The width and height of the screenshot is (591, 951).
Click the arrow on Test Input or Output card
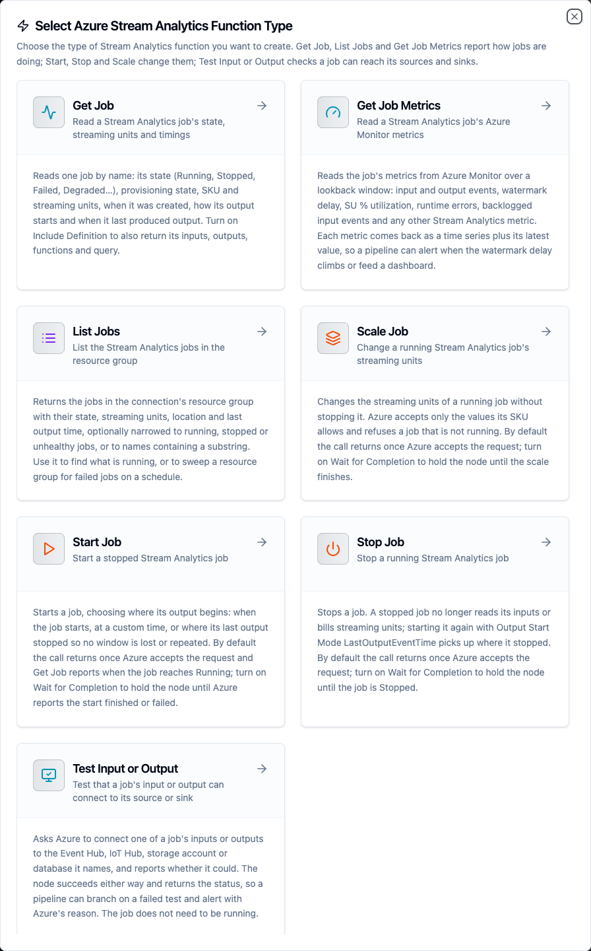(262, 769)
